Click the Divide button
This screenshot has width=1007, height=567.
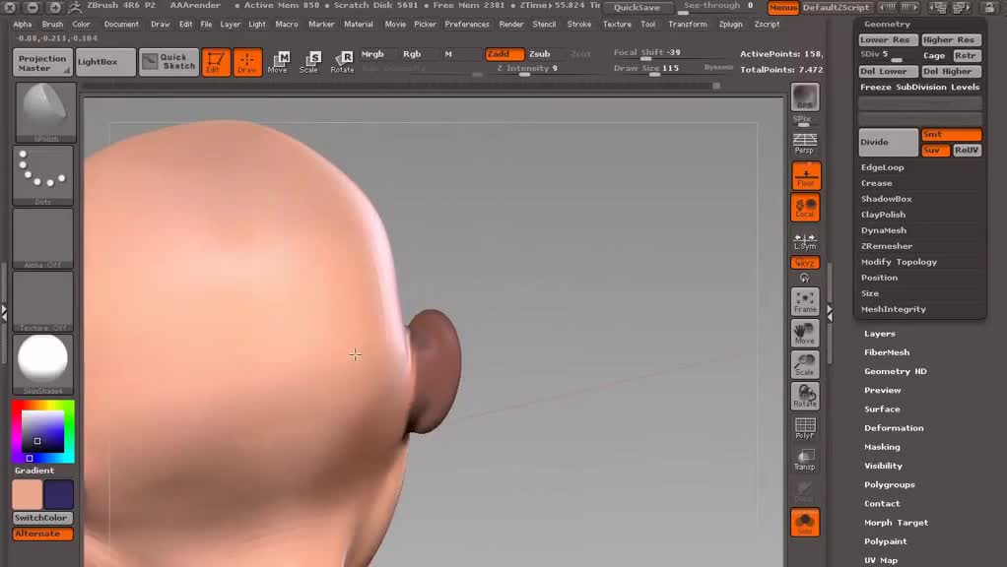coord(889,143)
